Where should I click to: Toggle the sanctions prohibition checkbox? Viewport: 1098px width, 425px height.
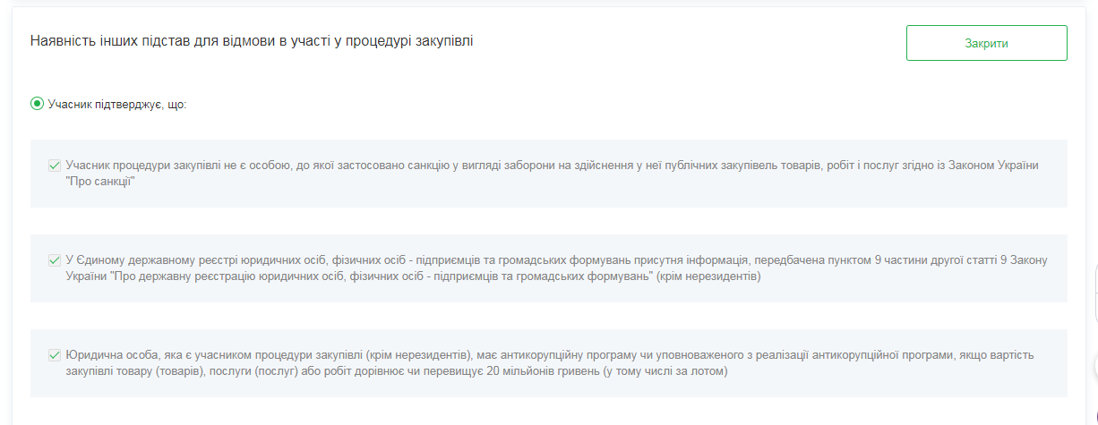point(54,166)
